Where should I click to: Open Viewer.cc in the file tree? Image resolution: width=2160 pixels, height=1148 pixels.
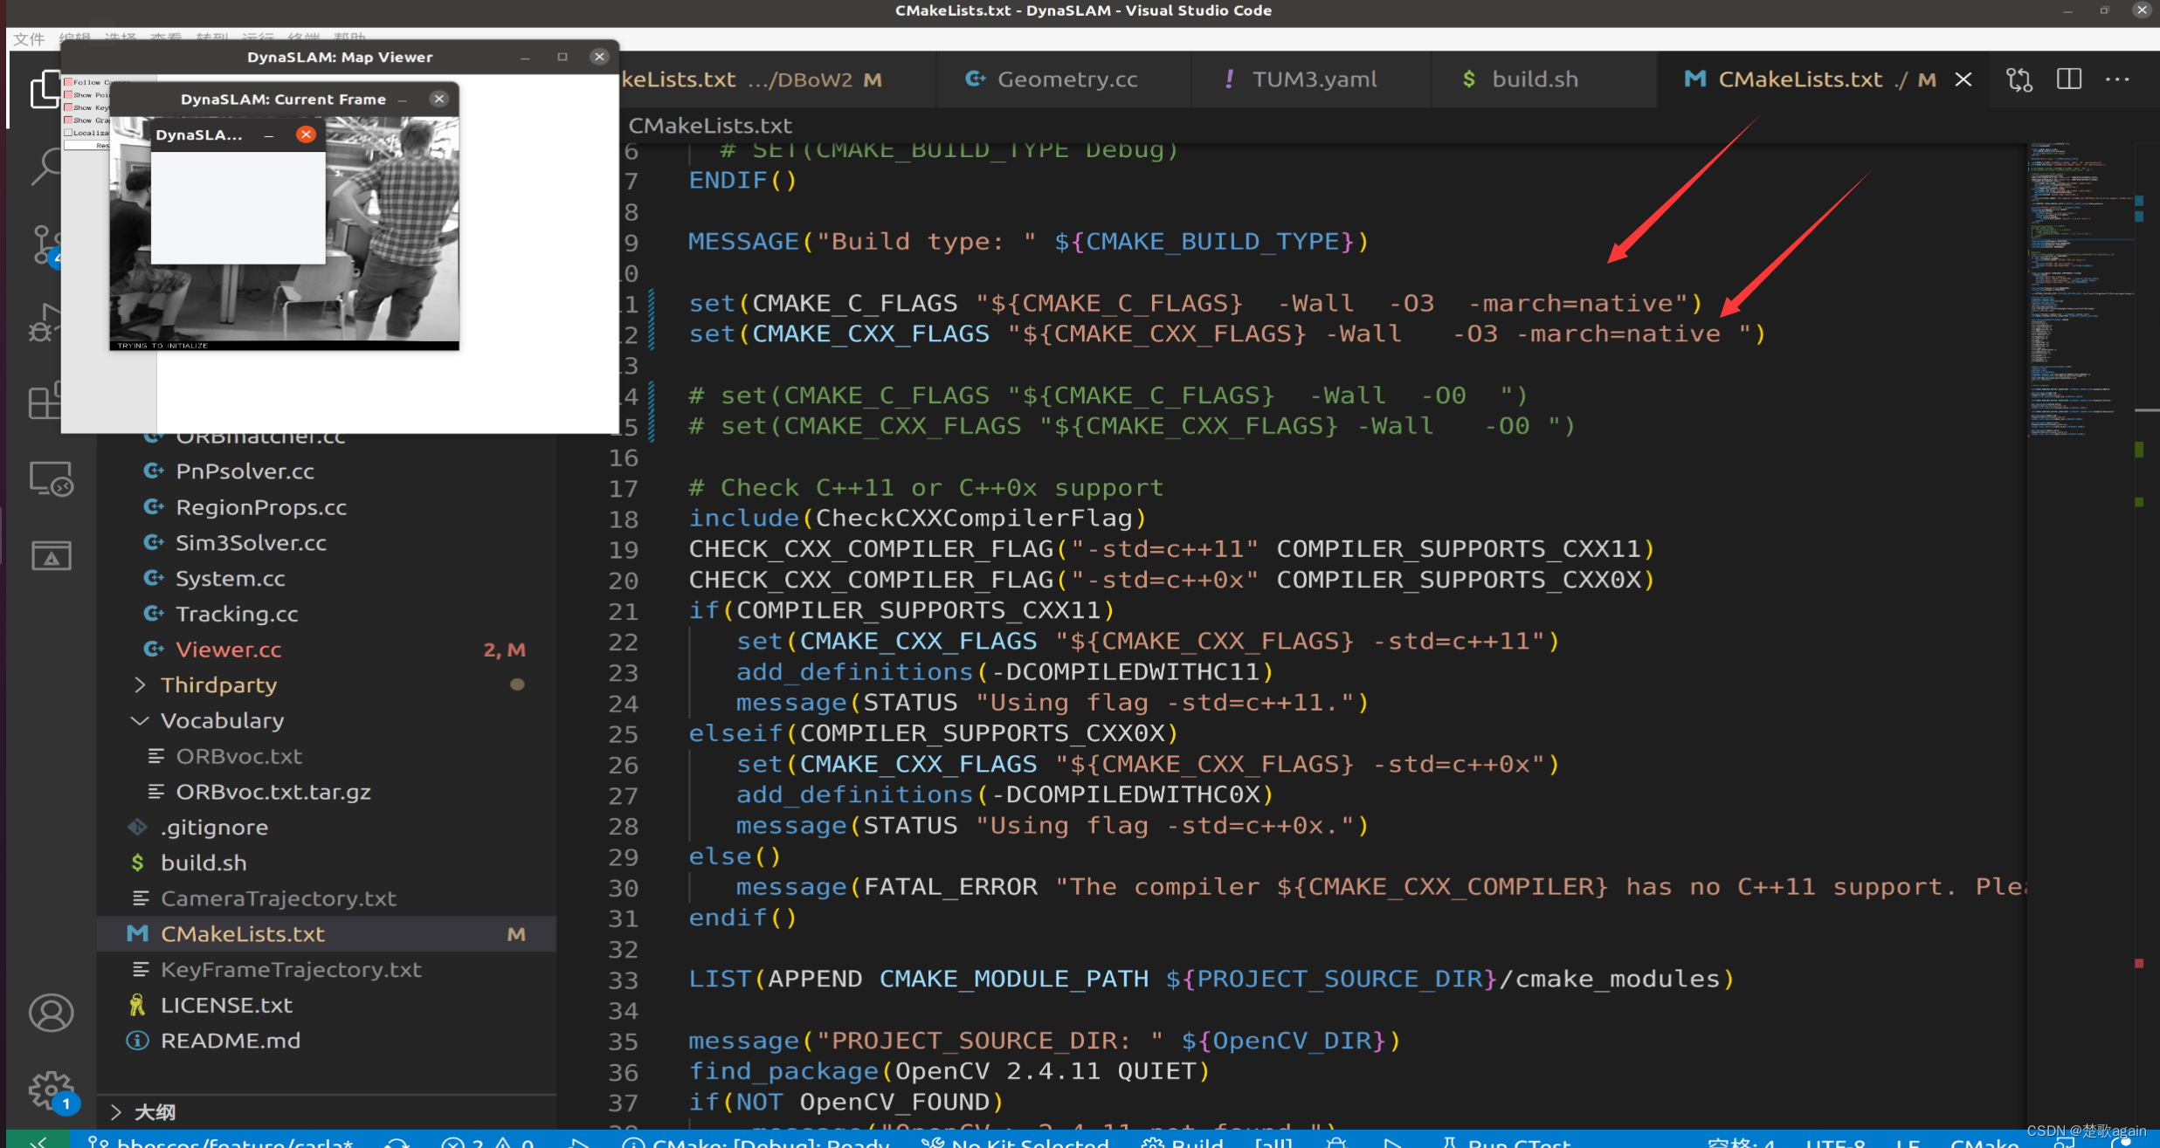(x=228, y=650)
